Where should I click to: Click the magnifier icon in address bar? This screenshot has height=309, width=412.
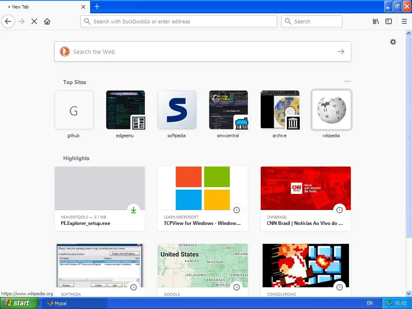click(x=87, y=21)
